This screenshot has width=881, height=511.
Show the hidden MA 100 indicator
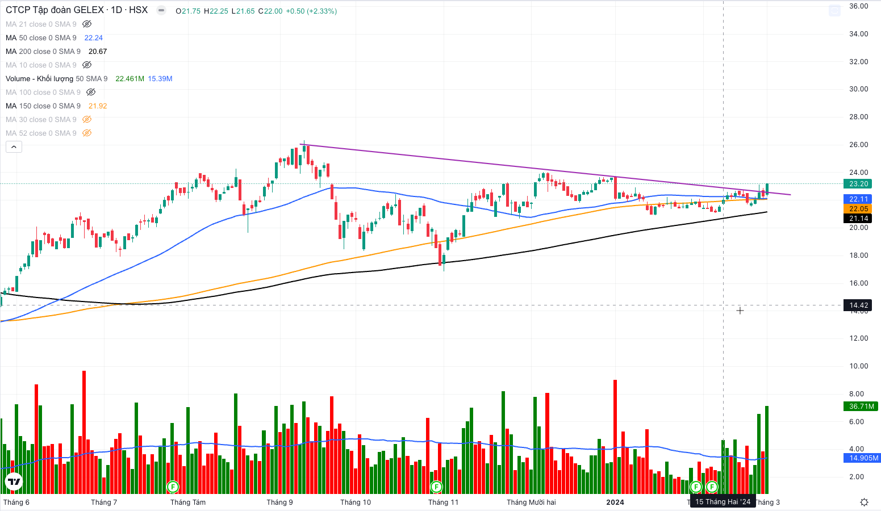(x=91, y=92)
